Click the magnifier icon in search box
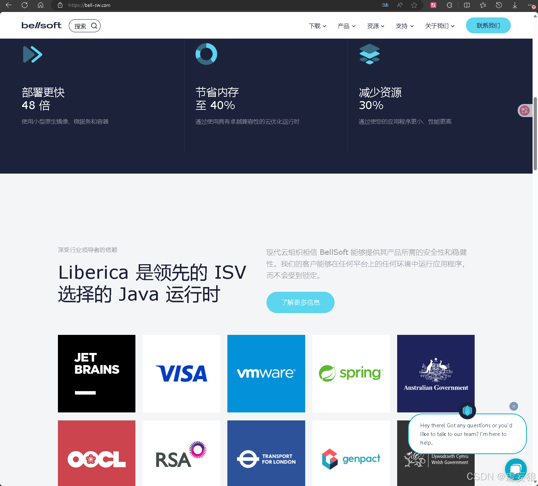 94,26
